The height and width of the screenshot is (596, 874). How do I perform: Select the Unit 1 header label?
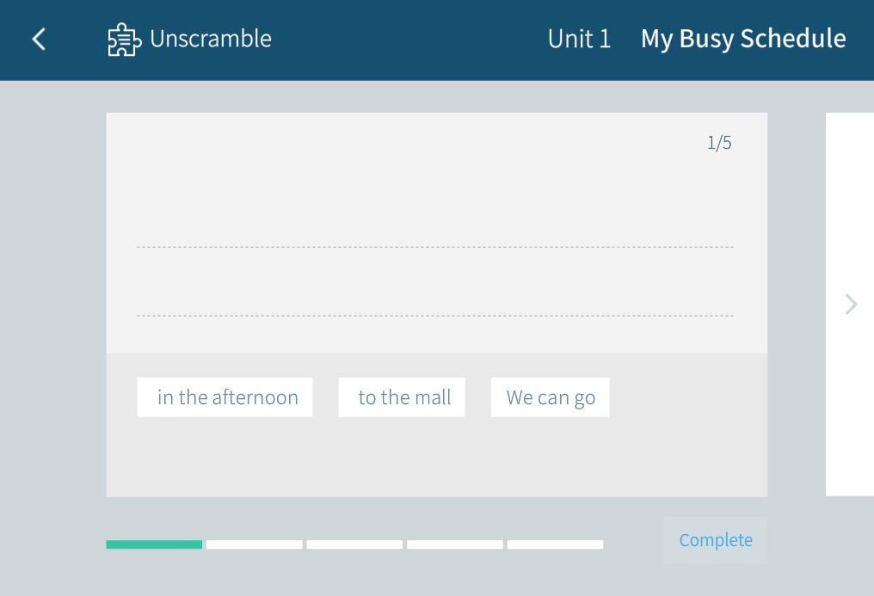(579, 39)
